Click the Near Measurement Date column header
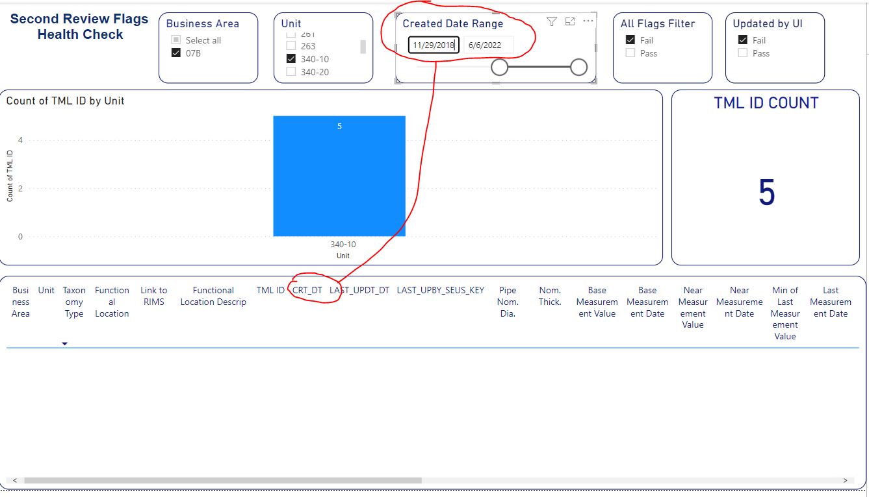This screenshot has width=869, height=497. (x=740, y=302)
